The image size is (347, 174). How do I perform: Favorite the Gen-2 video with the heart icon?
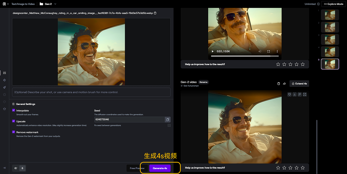289,94
